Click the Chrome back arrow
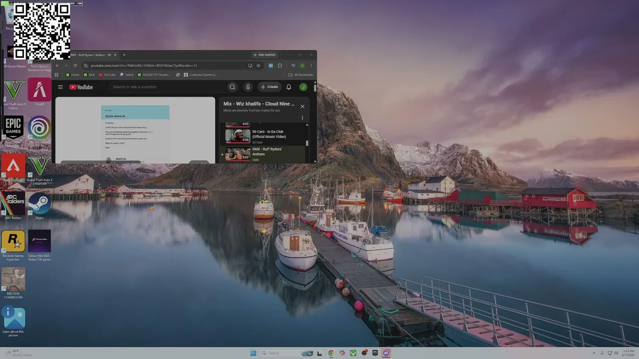The image size is (639, 359). click(57, 65)
